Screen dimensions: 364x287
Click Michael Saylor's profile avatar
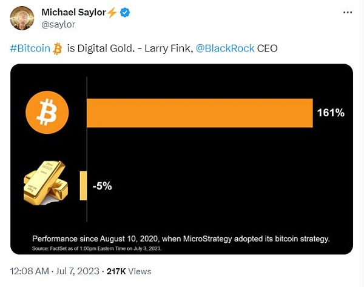pos(22,18)
